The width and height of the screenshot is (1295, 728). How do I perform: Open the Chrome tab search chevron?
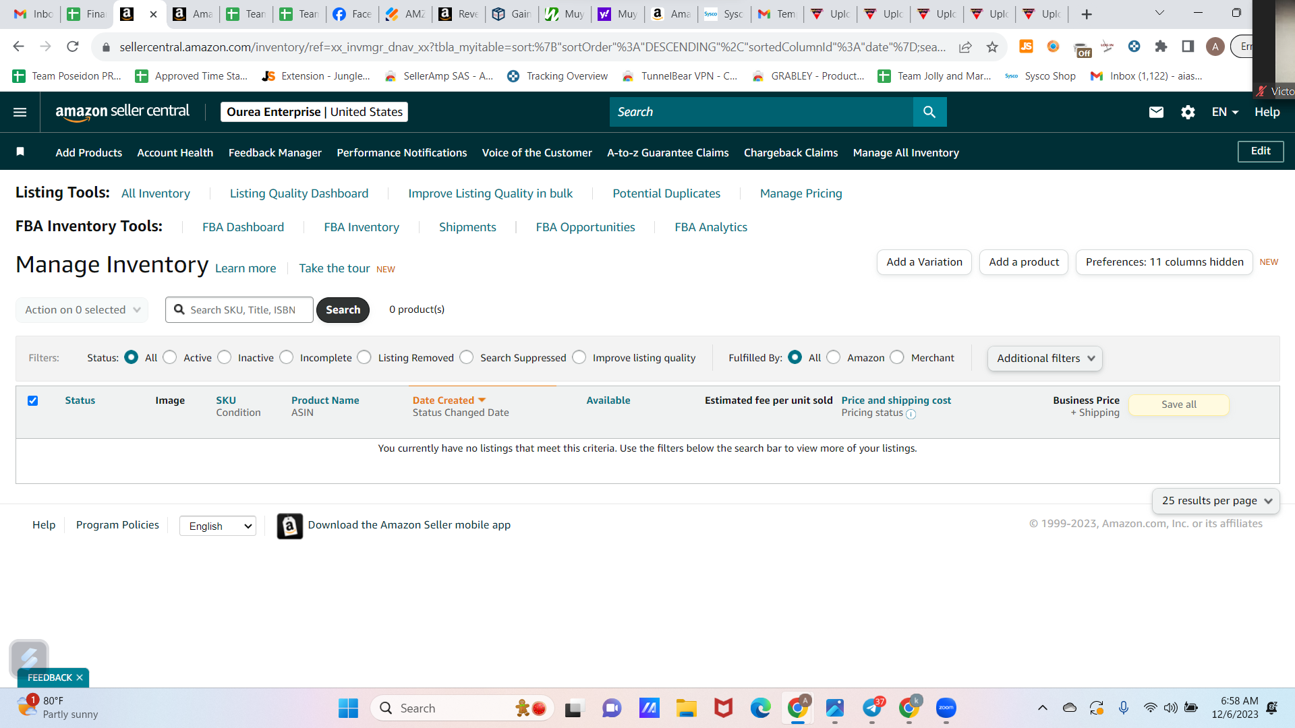1159,13
